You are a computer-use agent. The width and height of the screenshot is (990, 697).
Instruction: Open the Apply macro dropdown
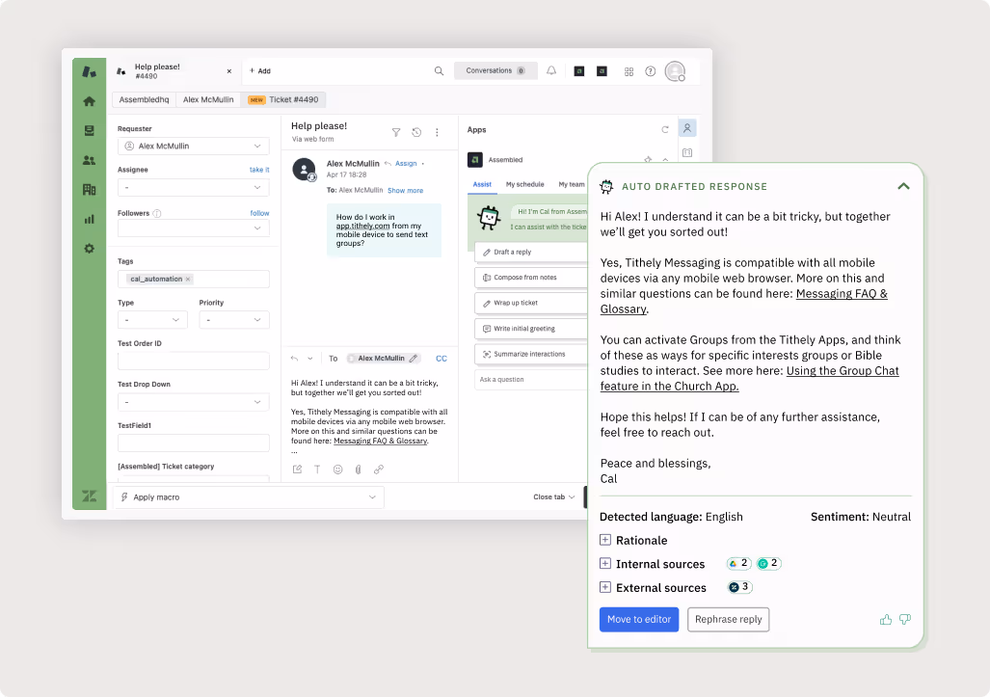pyautogui.click(x=249, y=496)
